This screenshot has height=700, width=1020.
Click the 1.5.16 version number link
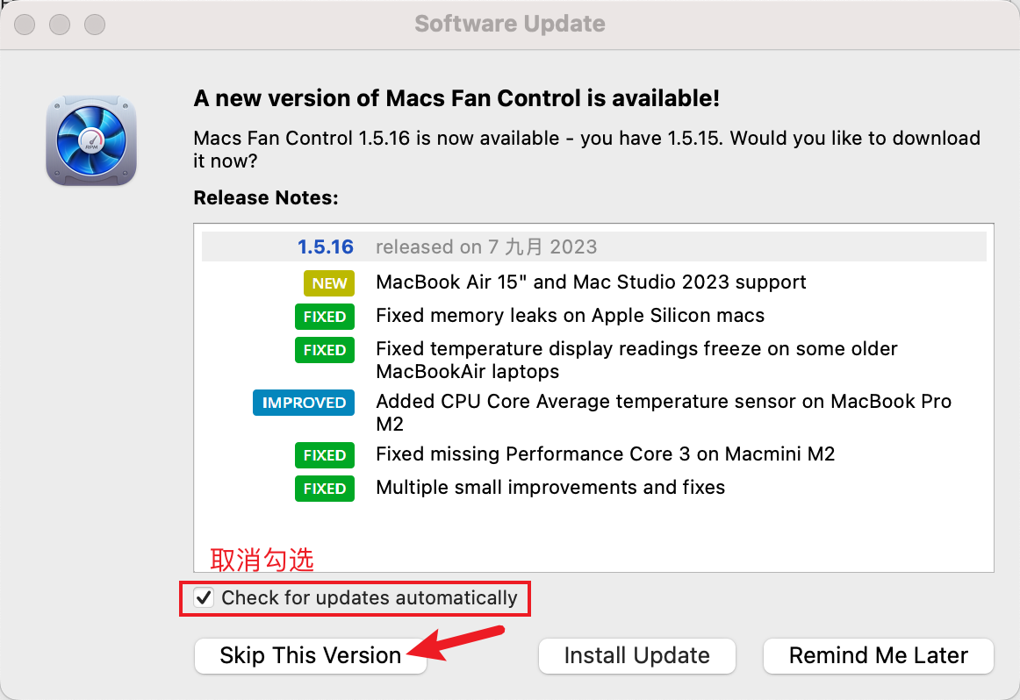coord(326,247)
